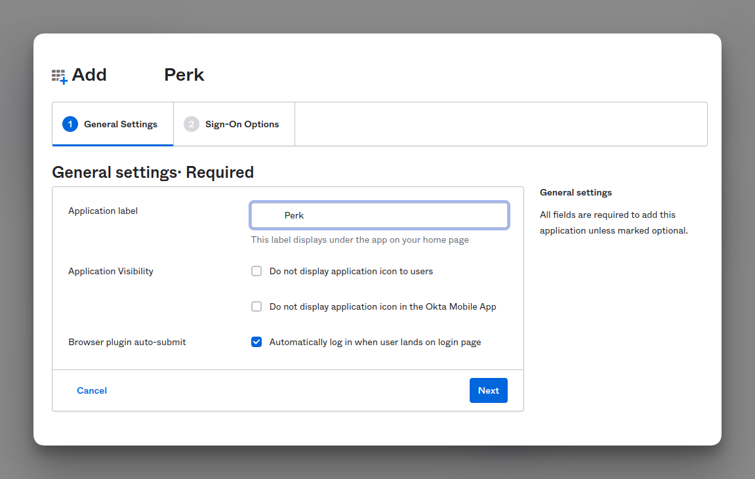
Task: Check Do not display application icon to users
Action: point(256,271)
